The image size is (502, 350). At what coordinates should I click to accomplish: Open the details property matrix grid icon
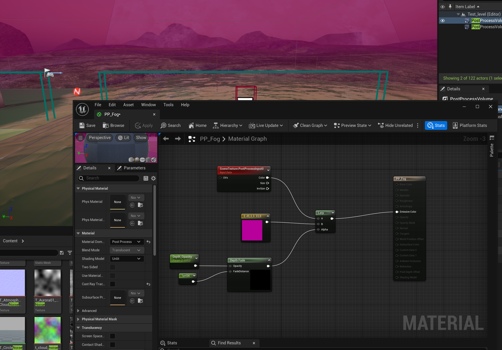point(146,178)
